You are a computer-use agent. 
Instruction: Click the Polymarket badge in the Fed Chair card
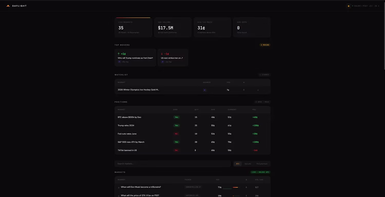tap(119, 62)
